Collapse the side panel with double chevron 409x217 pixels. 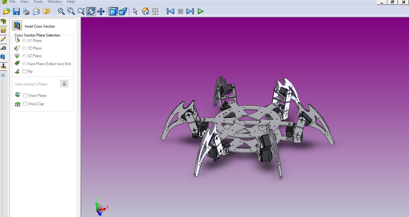pos(3,75)
